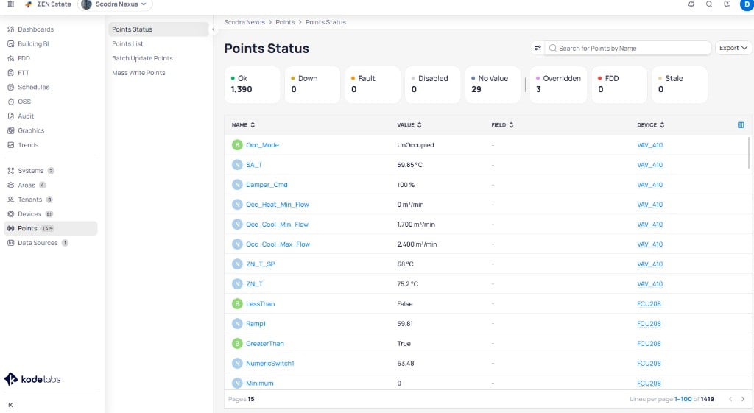
Task: Click the Search for Points by Name field
Action: pos(627,48)
